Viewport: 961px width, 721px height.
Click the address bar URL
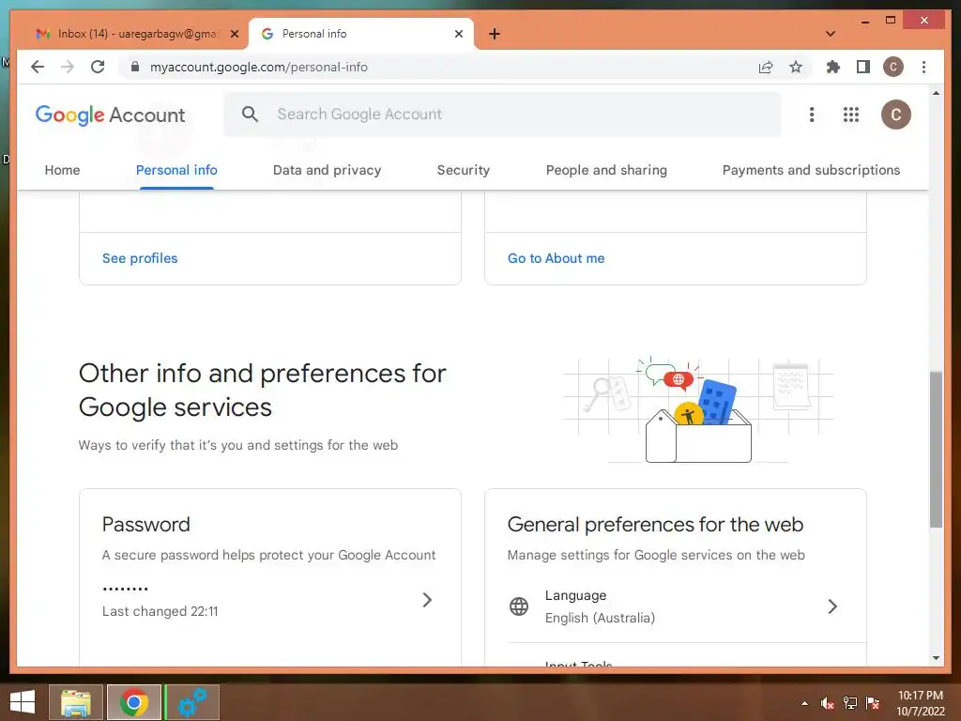tap(259, 67)
